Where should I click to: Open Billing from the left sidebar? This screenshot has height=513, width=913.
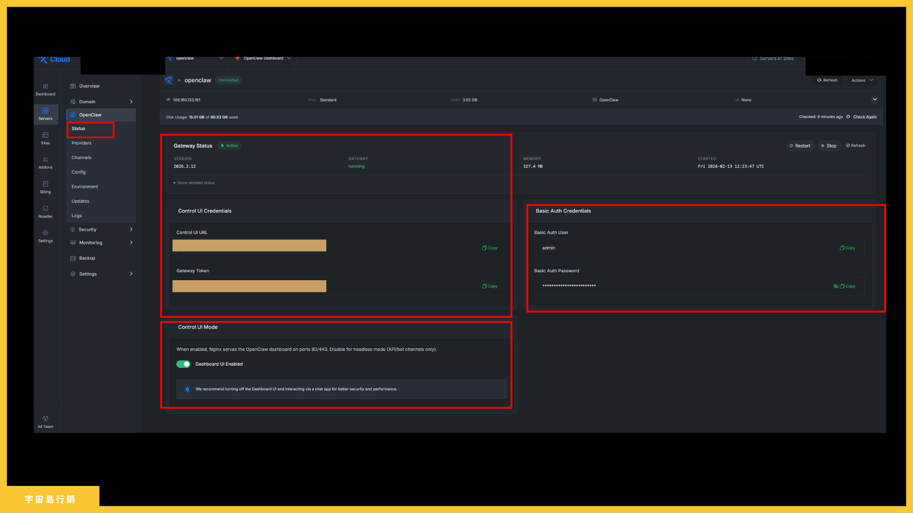click(45, 188)
